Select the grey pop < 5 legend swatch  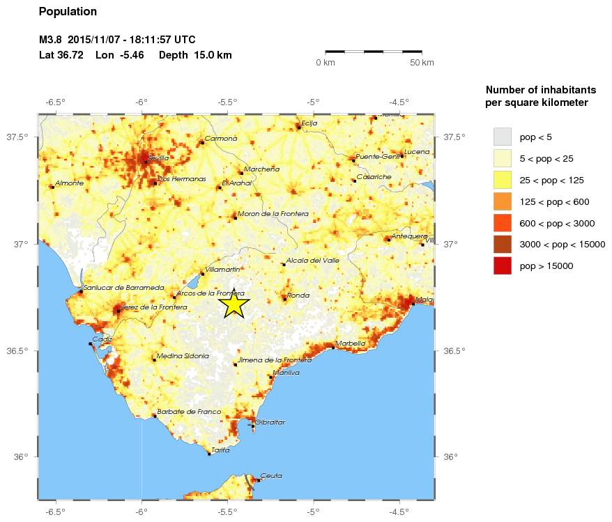(503, 137)
